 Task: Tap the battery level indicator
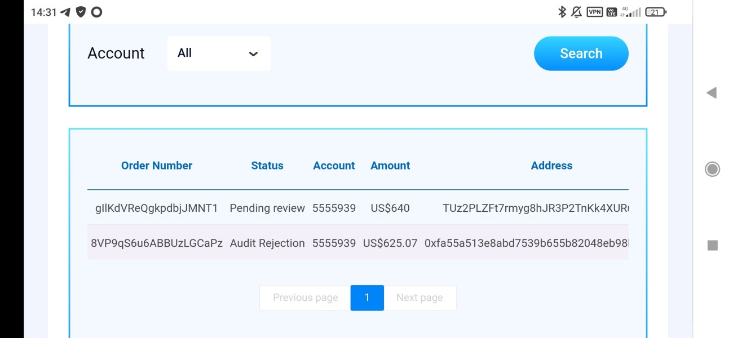(x=656, y=12)
